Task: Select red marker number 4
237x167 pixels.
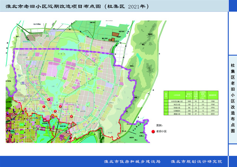Action: point(49,99)
